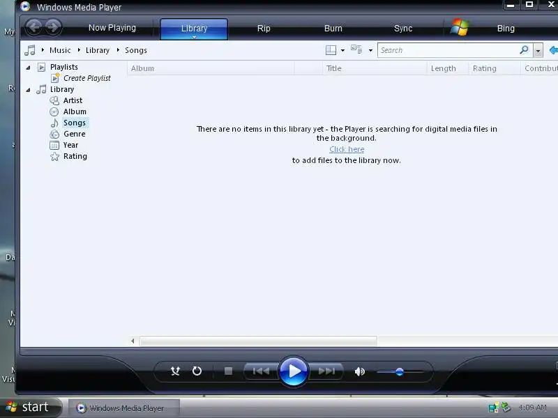Screen dimensions: 558x418
Task: Mute the volume speaker icon
Action: [359, 371]
